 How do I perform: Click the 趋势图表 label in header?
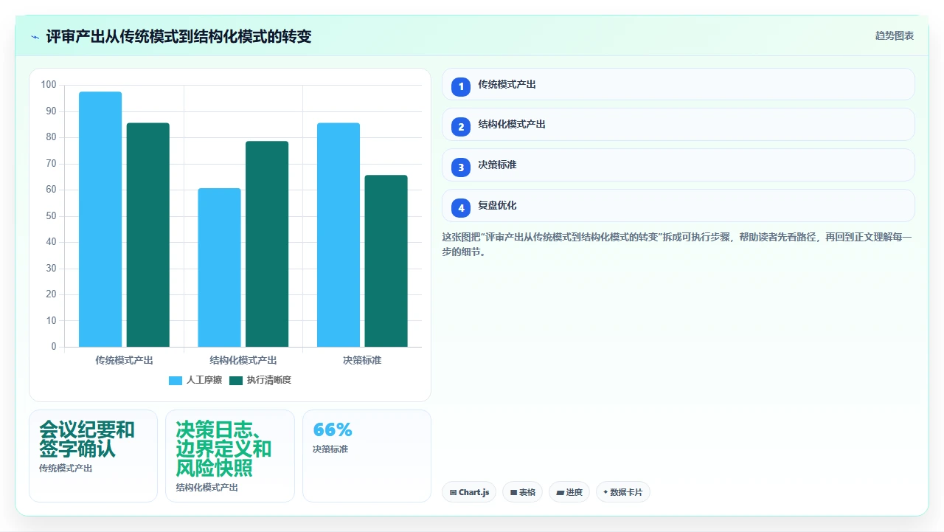click(895, 35)
